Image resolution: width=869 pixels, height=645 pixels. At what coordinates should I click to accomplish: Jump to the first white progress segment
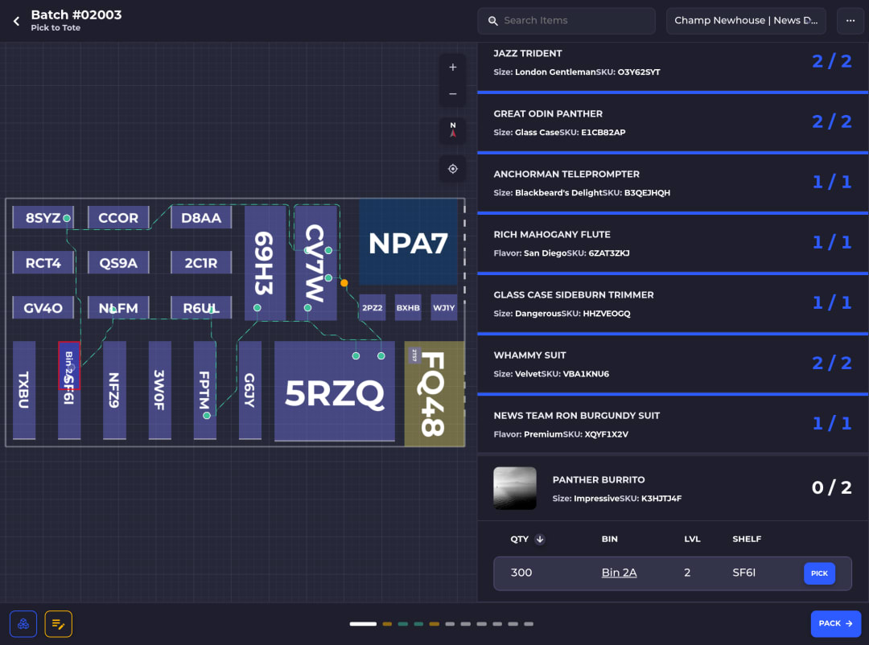[x=363, y=624]
